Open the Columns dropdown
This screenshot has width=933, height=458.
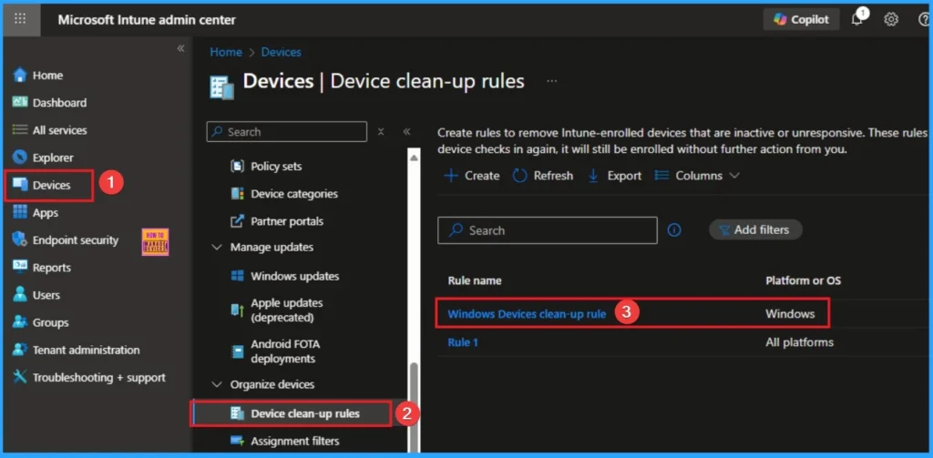coord(697,176)
